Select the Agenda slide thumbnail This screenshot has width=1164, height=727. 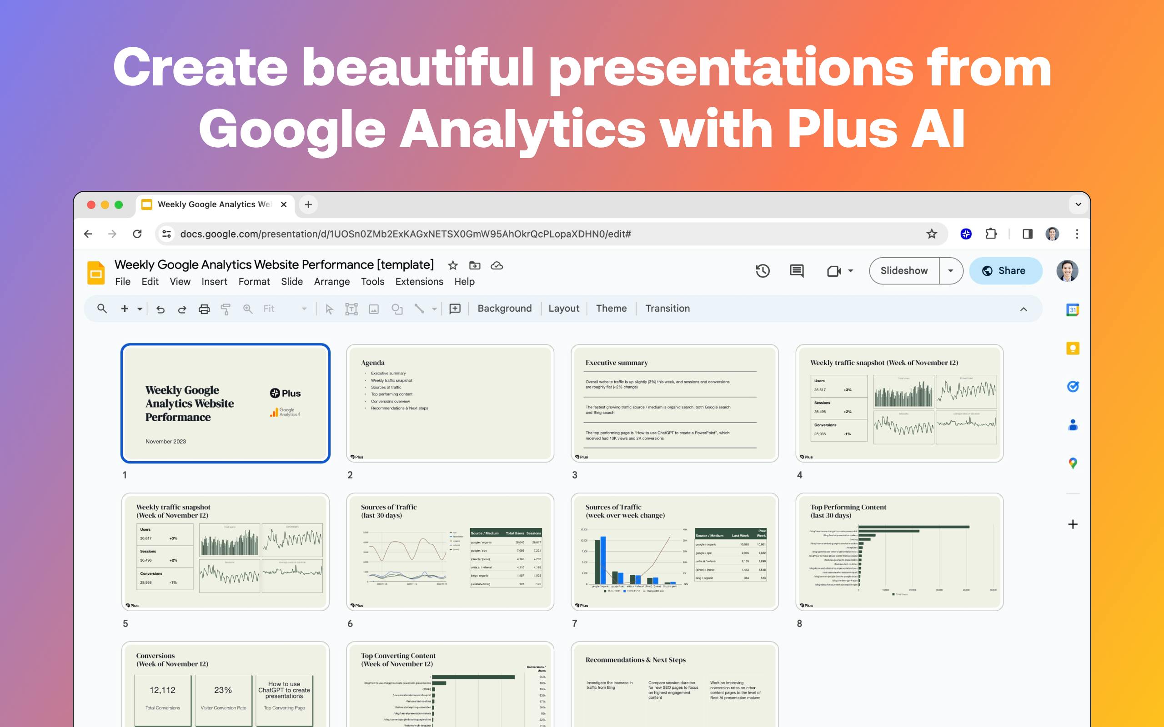(450, 403)
